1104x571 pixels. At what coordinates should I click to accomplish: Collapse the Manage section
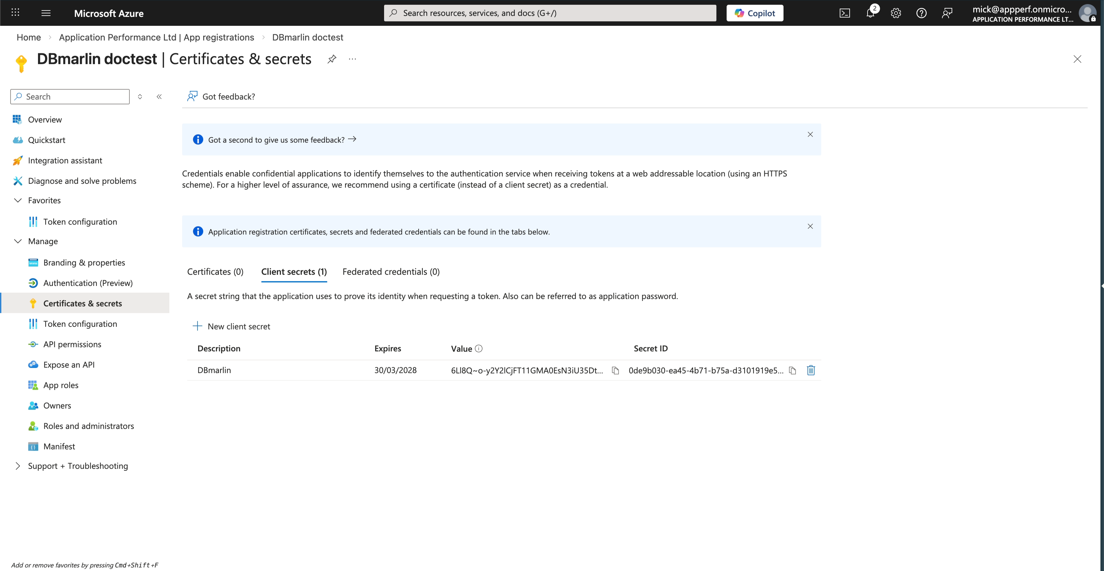pos(18,241)
